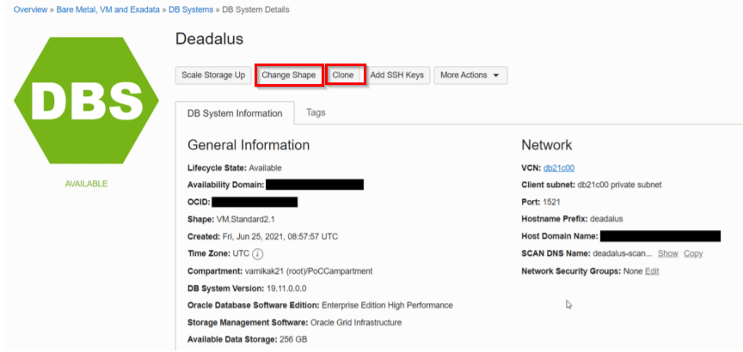743x352 pixels.
Task: Click the Time Zone info icon
Action: (258, 254)
